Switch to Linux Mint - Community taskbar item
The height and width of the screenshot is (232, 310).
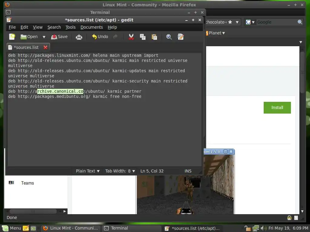click(71, 228)
